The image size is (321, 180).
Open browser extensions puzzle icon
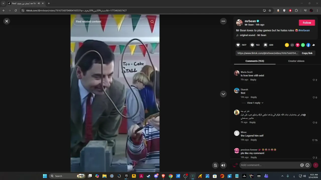[x=296, y=10]
